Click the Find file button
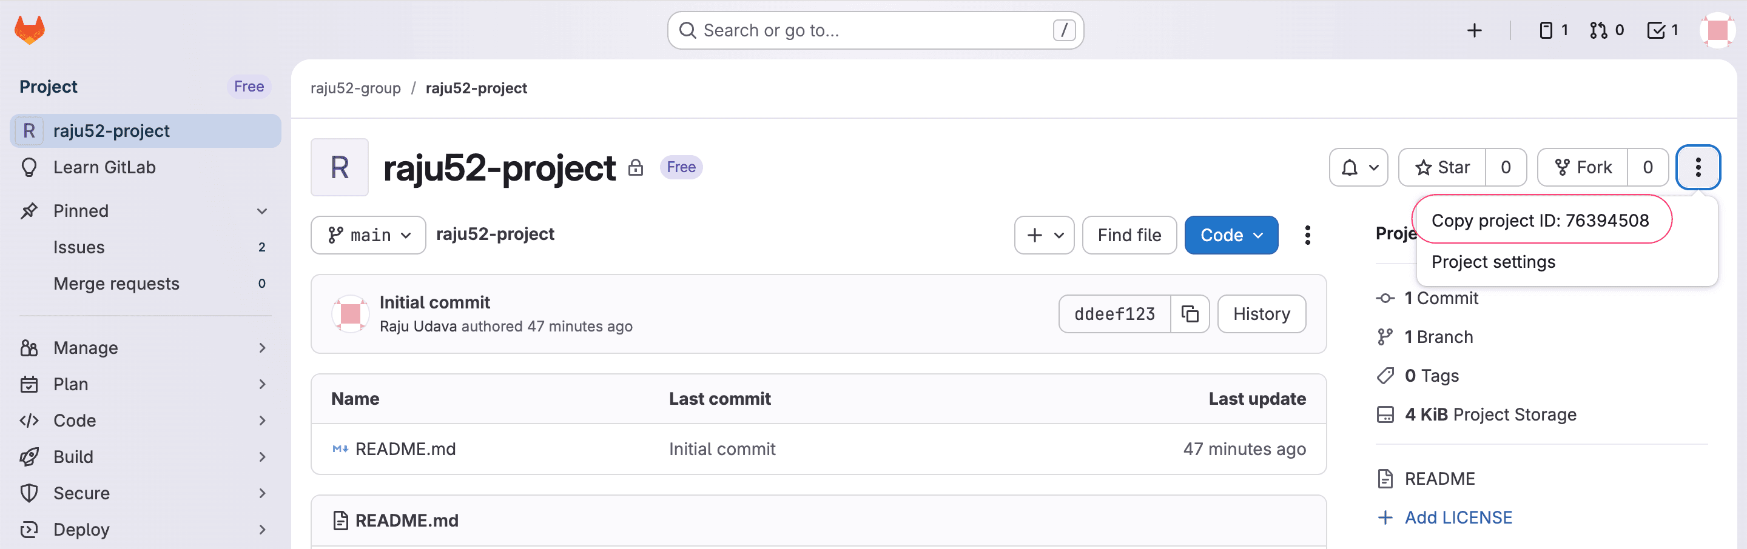 pos(1128,235)
